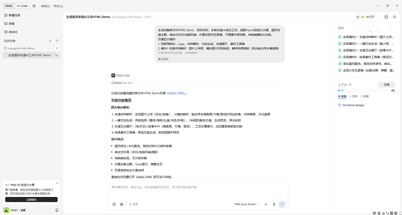Click the IME language indicator in system tray
This screenshot has height=215, width=402.
[379, 213]
